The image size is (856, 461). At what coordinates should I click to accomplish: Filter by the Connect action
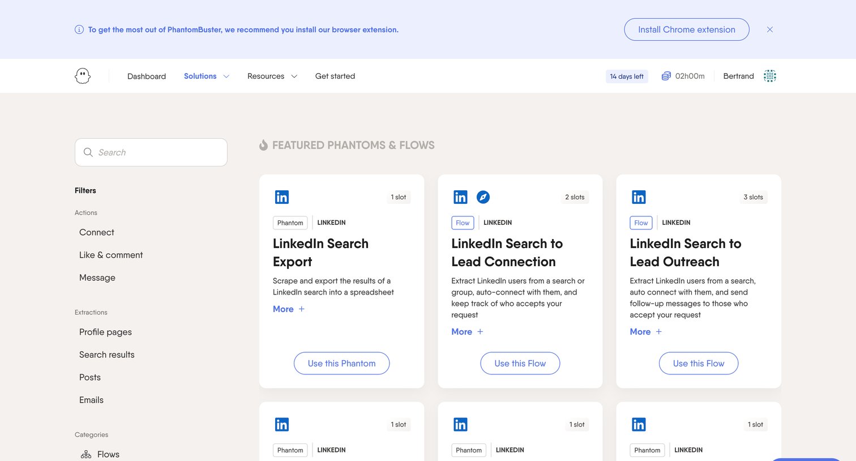pyautogui.click(x=97, y=232)
